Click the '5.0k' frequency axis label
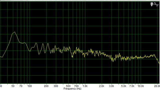Image resolution: width=160 pixels, height=90 pixels. (x=124, y=86)
